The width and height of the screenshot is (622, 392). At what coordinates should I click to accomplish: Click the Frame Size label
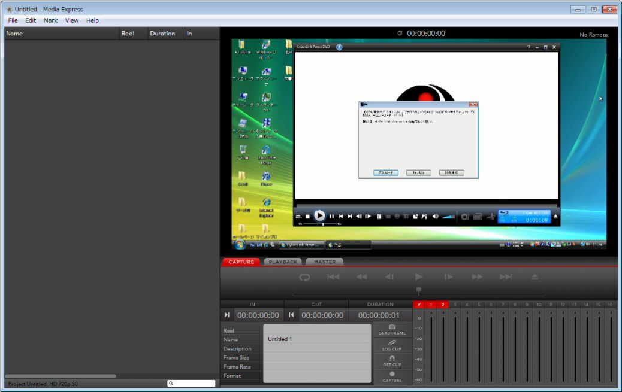coord(236,357)
